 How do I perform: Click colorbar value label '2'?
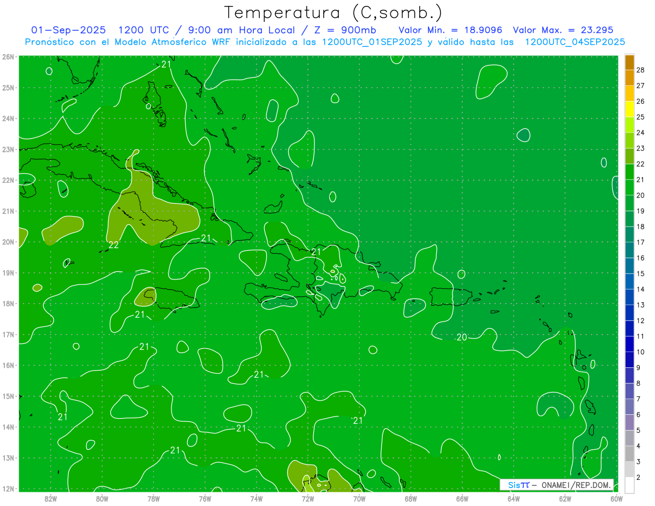(639, 478)
